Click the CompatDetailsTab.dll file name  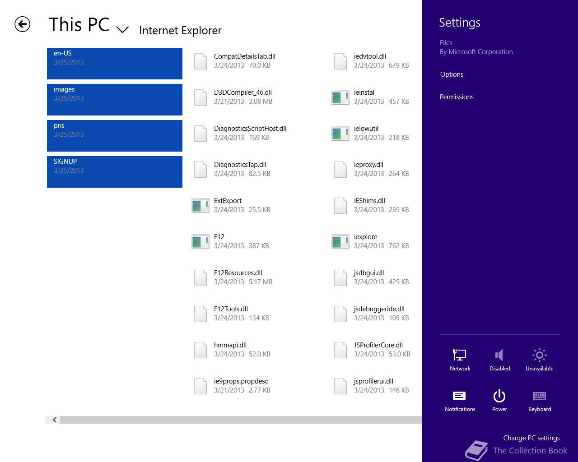245,56
